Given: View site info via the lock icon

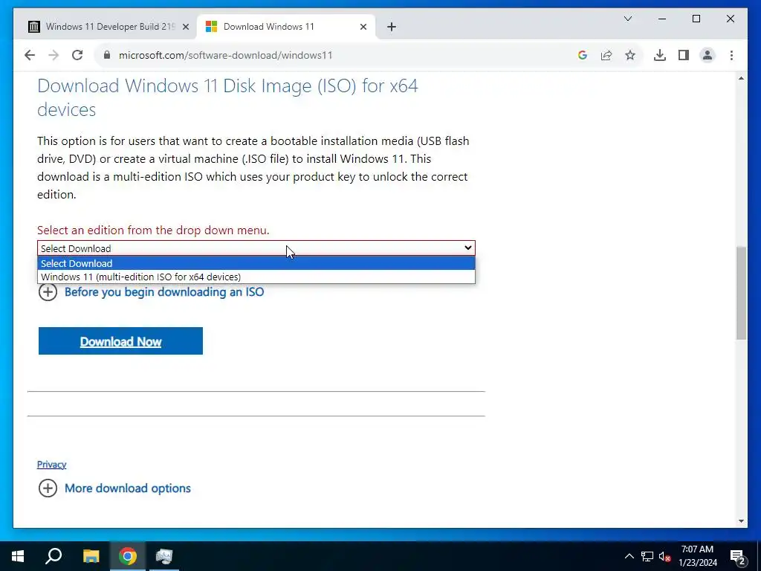Looking at the screenshot, I should 107,55.
